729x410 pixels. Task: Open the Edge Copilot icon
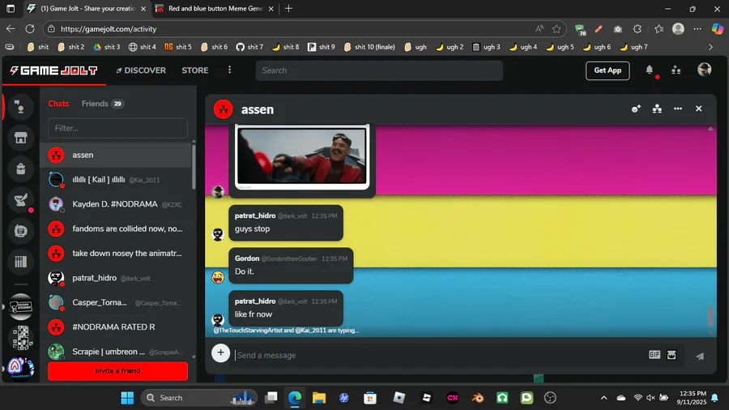[x=718, y=29]
